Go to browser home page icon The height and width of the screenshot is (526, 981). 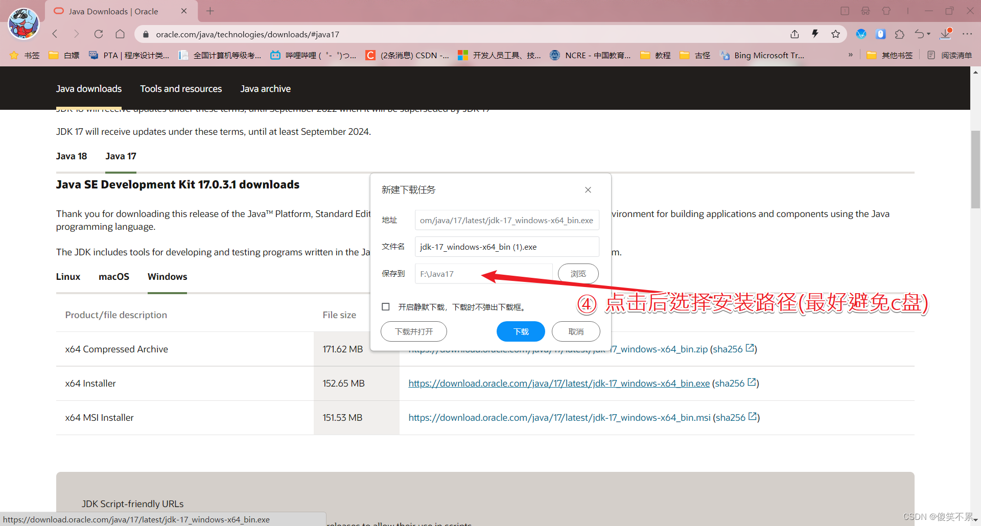[120, 34]
